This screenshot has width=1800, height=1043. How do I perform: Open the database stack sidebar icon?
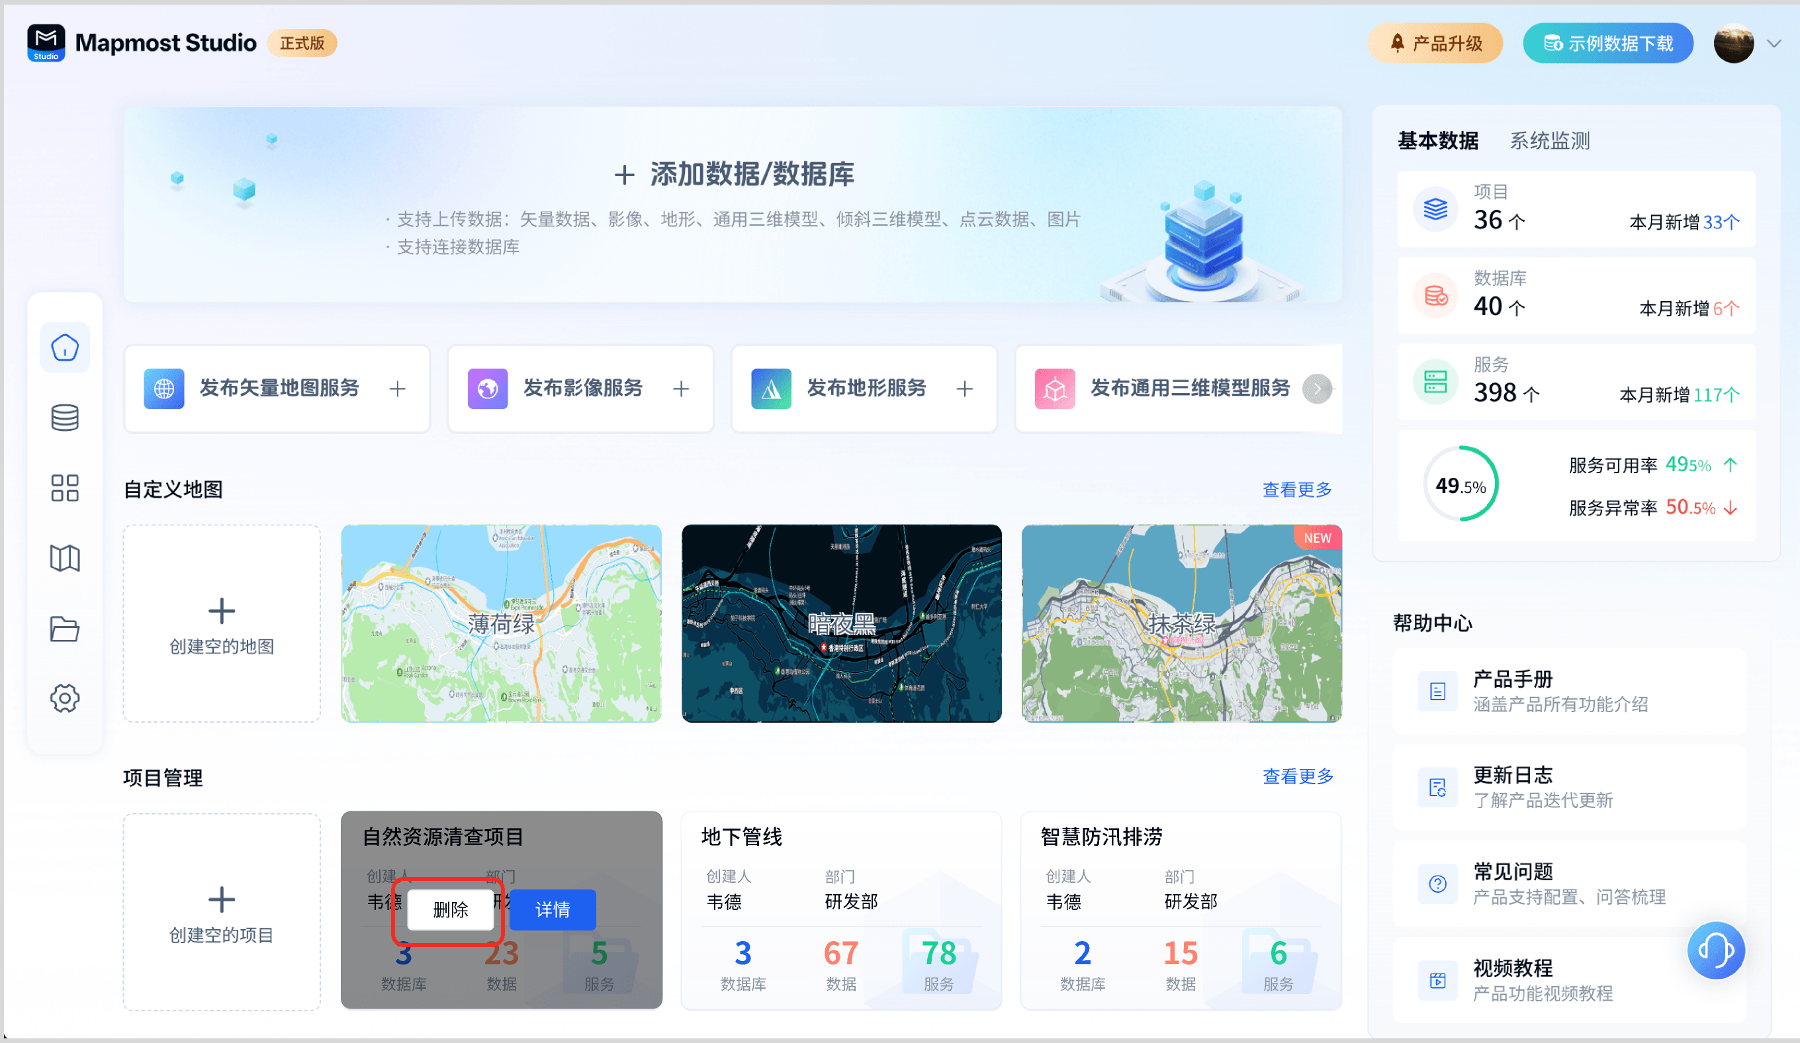tap(64, 418)
